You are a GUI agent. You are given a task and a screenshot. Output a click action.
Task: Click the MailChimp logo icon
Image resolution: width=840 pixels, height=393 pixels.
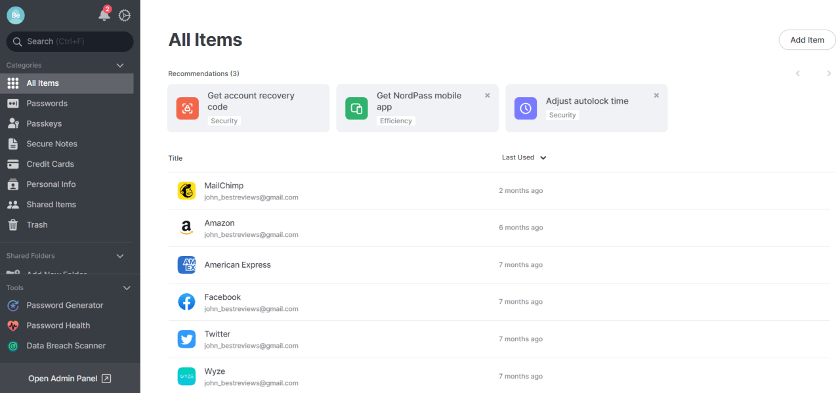186,191
